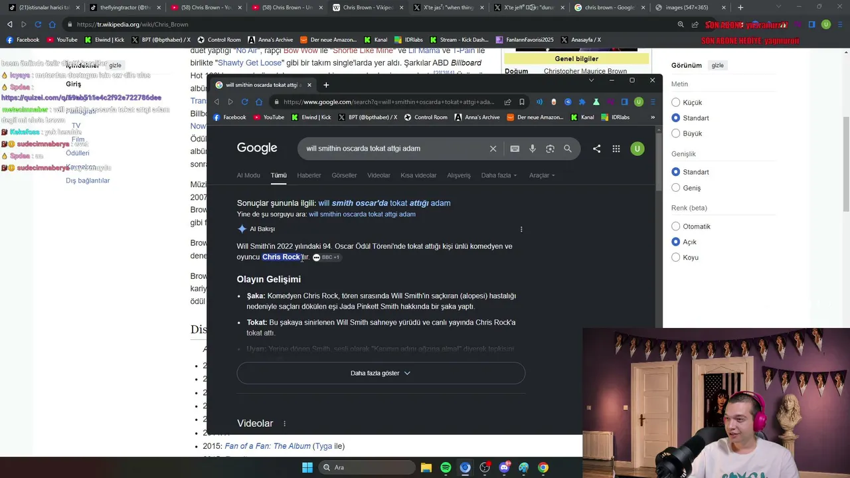Open the extensions puzzle icon in front window
850x478 pixels.
click(x=582, y=102)
